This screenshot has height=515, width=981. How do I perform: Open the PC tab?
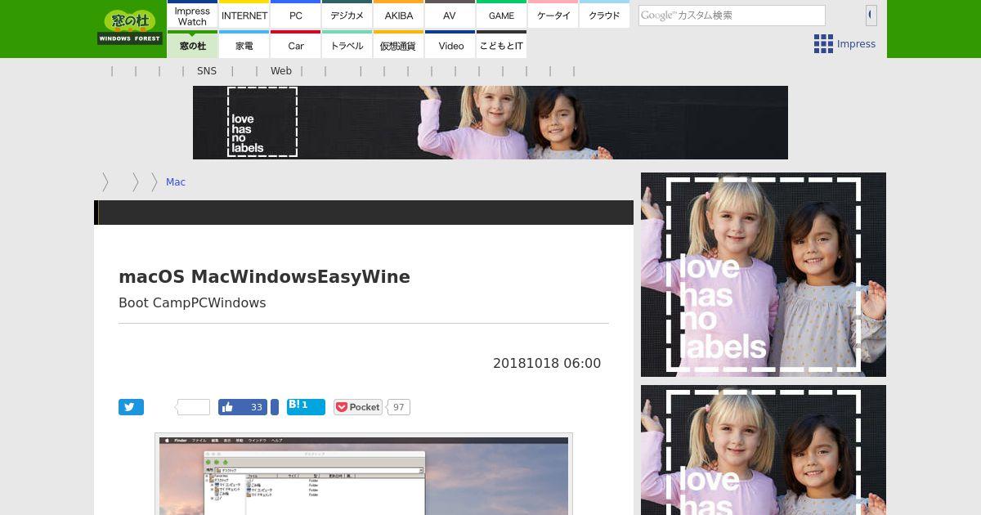tap(296, 16)
